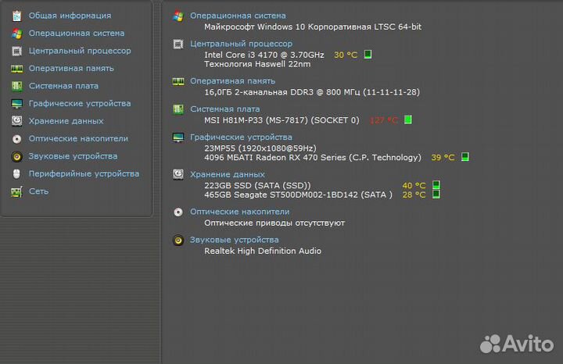The image size is (563, 364).
Task: Click Оперативная память heading link in summary
Action: coord(232,81)
